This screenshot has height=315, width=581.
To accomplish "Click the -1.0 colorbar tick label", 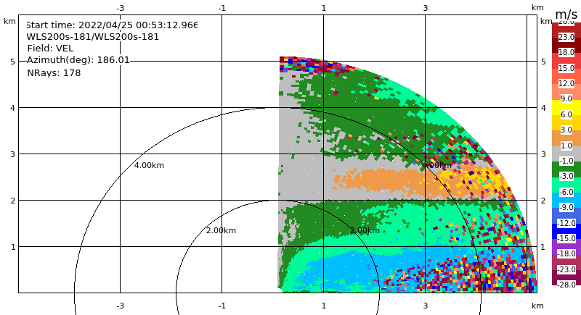I will (x=566, y=161).
